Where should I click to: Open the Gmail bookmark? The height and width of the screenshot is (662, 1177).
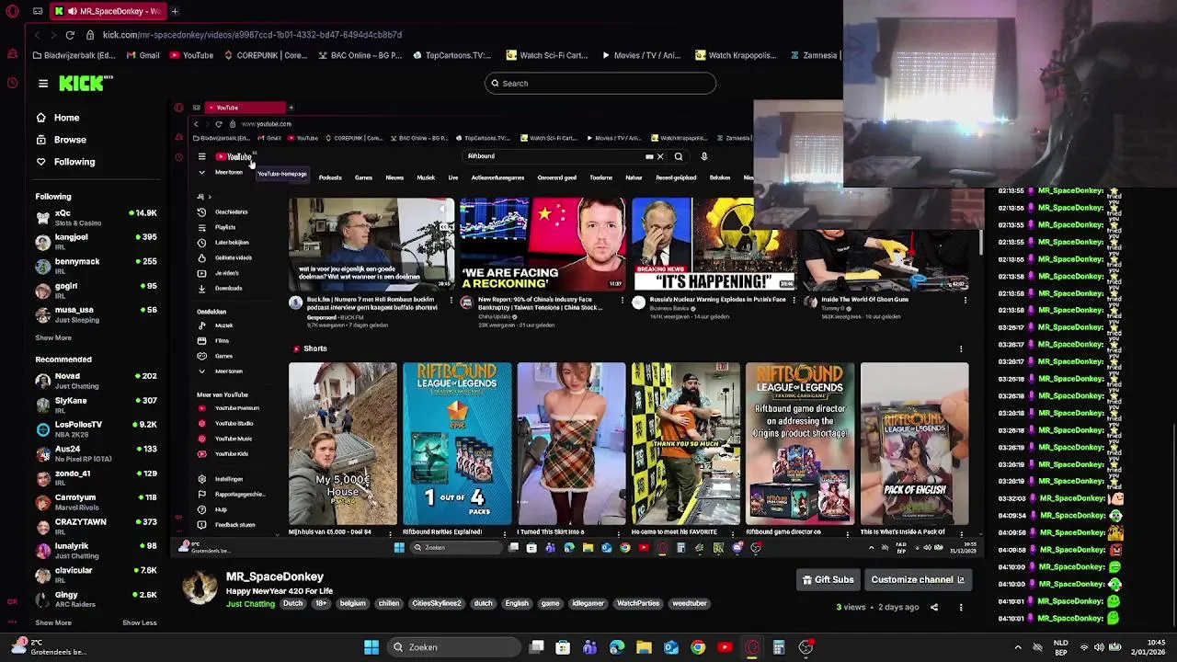[x=142, y=55]
